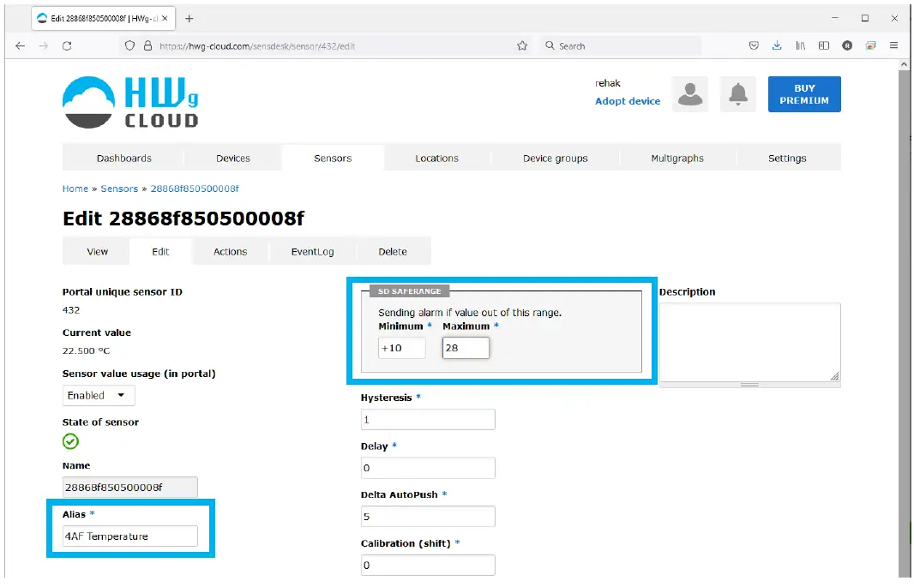This screenshot has width=914, height=587.
Task: Click the green sensor state checkmark
Action: [x=70, y=441]
